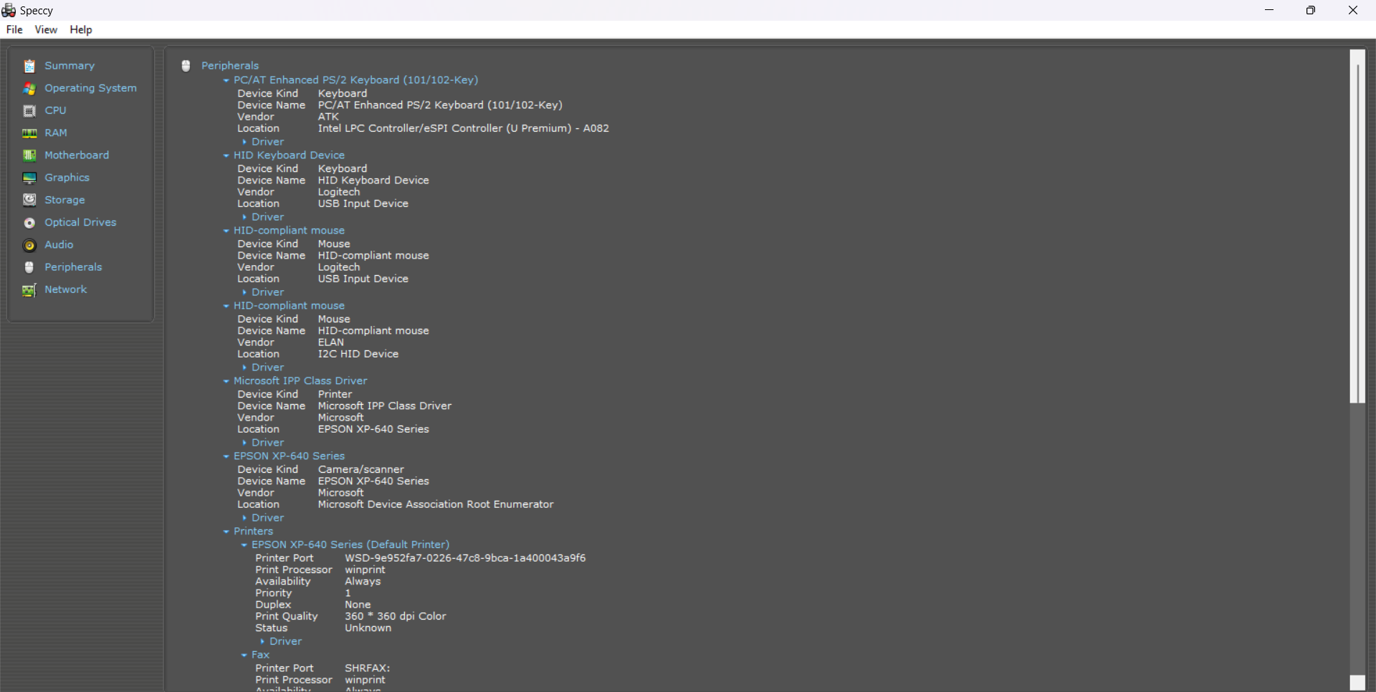
Task: Click the Audio speaker icon
Action: [x=29, y=245]
